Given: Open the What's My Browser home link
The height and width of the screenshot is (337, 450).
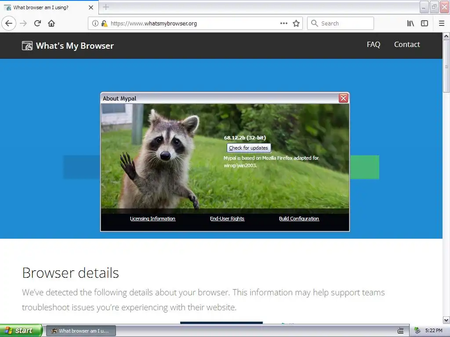Looking at the screenshot, I should pos(68,46).
